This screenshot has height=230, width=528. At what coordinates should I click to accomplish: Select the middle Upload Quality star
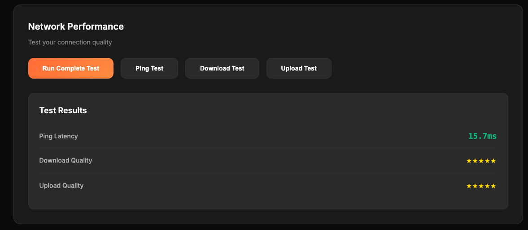pyautogui.click(x=481, y=186)
